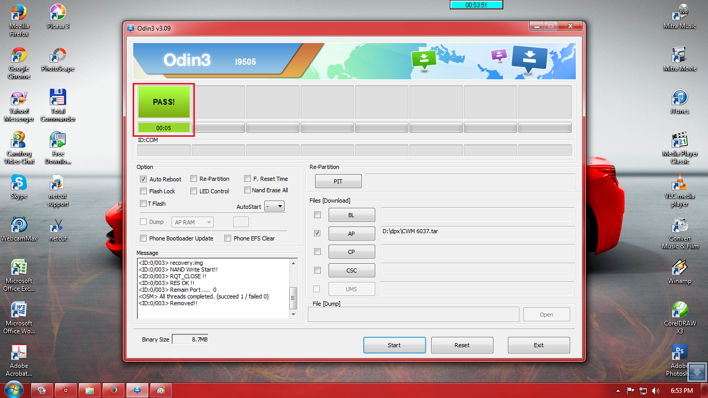Select the netcut scissors icon
Viewport: 708px width, 398px height.
(58, 225)
